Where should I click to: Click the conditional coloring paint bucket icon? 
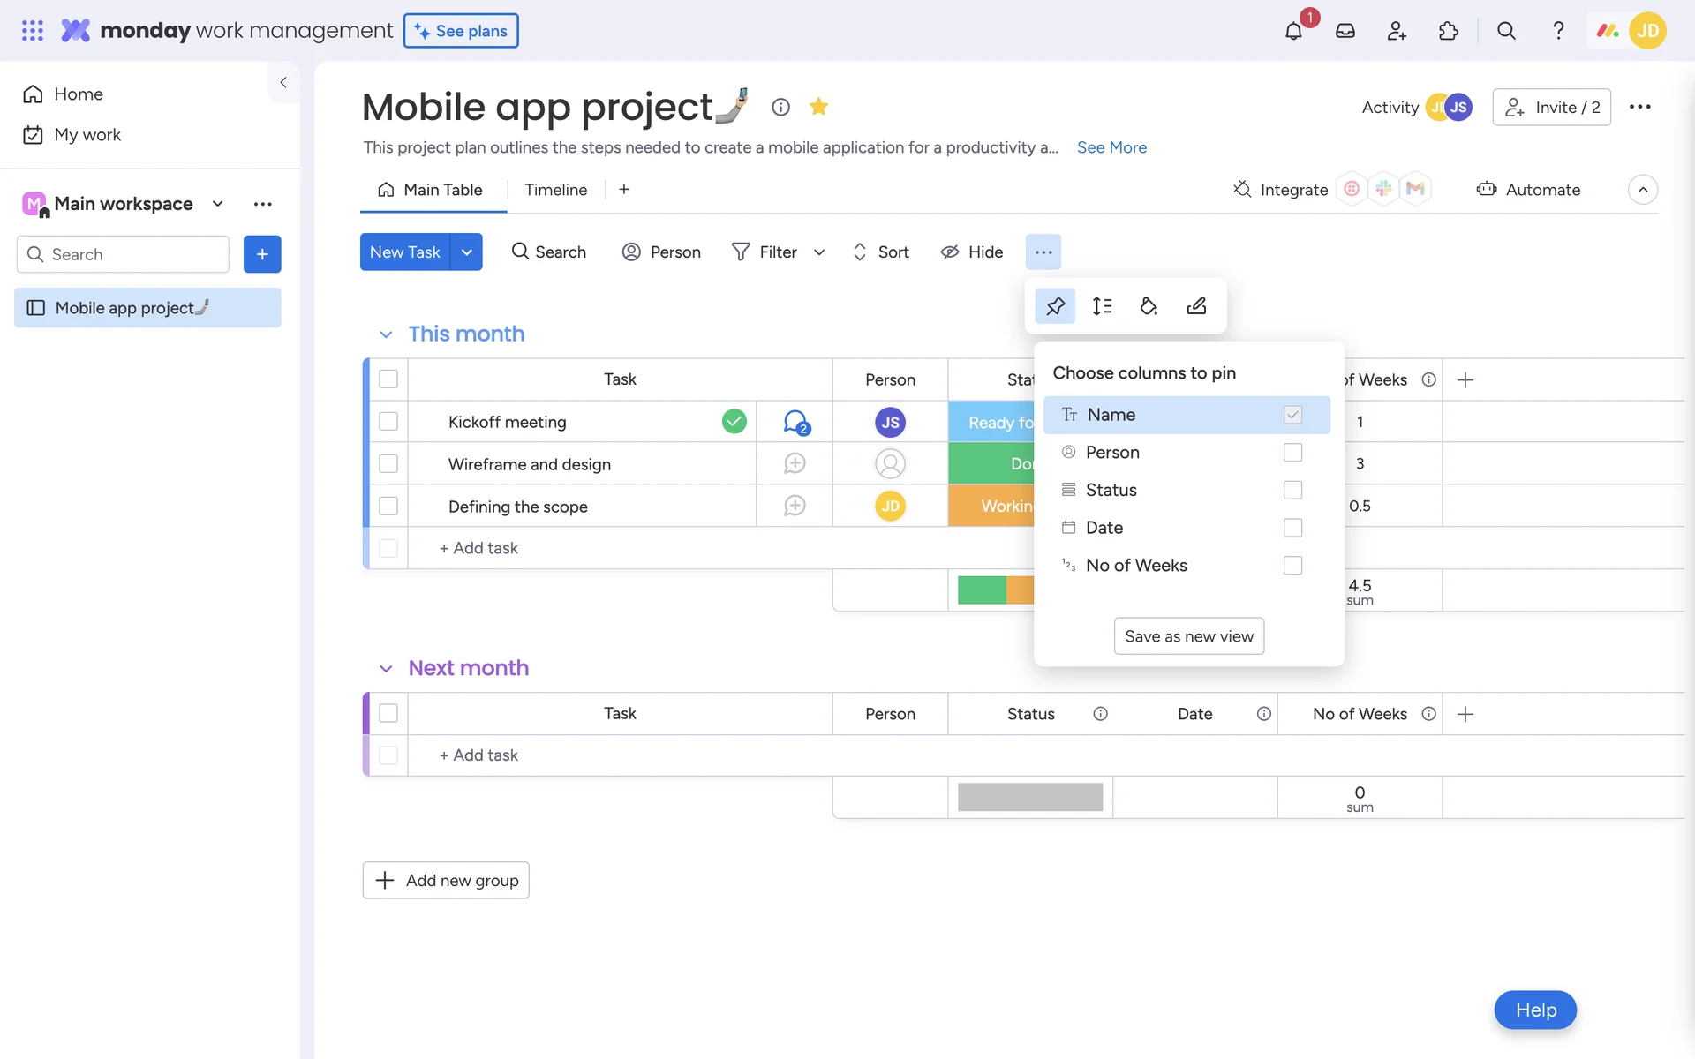tap(1149, 306)
